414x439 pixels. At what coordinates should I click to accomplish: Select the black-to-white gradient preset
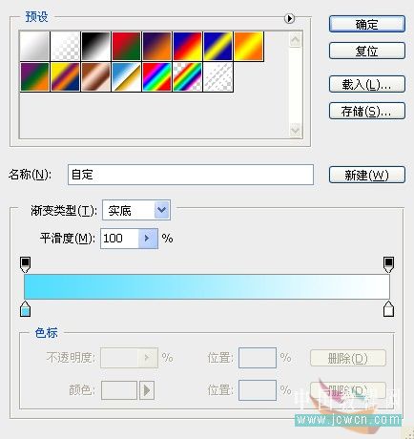tap(95, 46)
